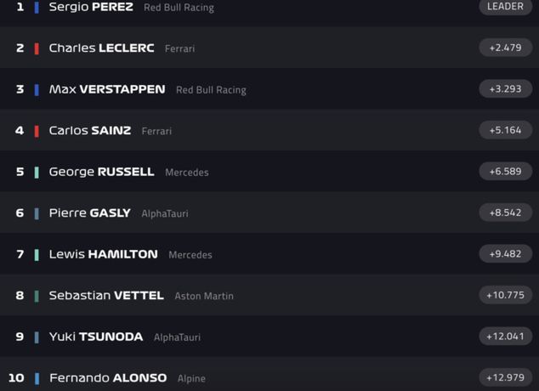The width and height of the screenshot is (539, 391).
Task: Open driver Charles Leclerc's name
Action: click(x=101, y=48)
